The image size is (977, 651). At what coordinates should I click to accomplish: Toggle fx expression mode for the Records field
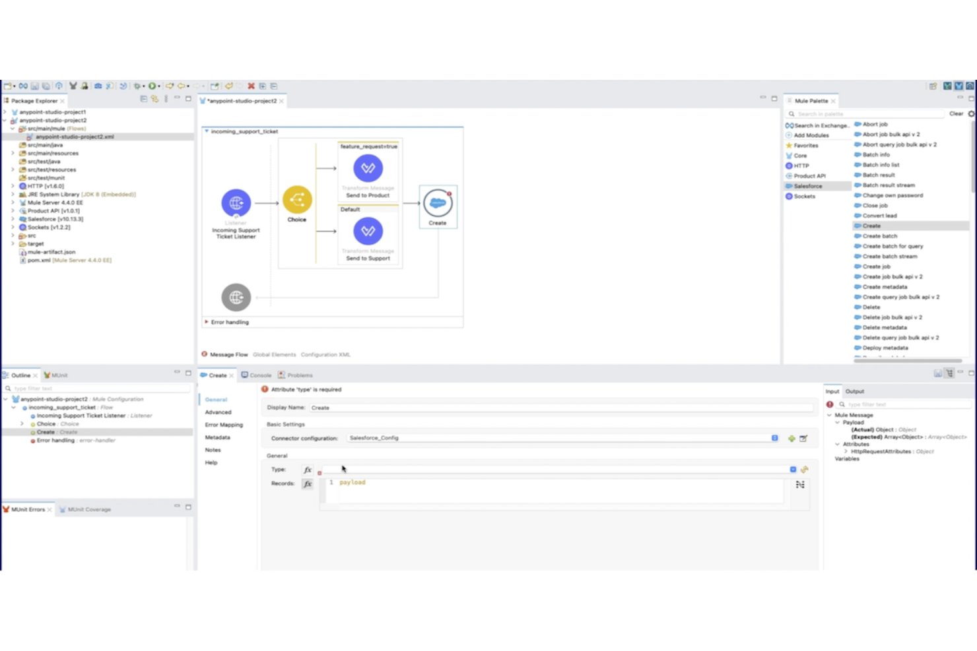pyautogui.click(x=307, y=483)
